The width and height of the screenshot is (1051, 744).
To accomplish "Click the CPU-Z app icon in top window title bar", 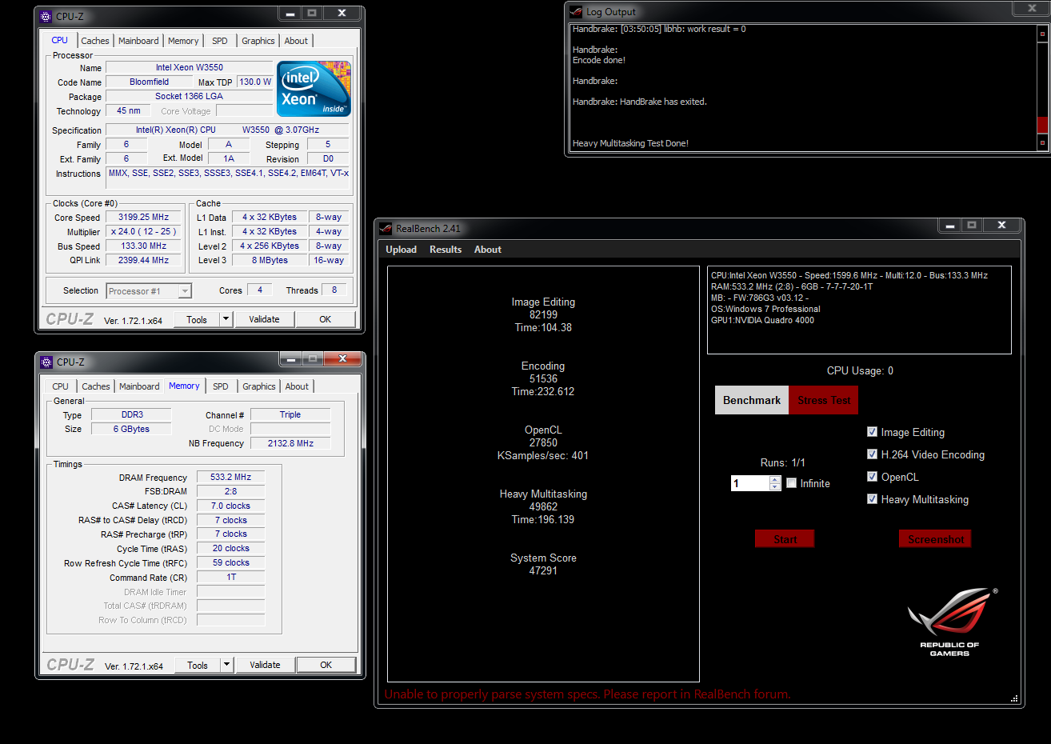I will point(46,16).
